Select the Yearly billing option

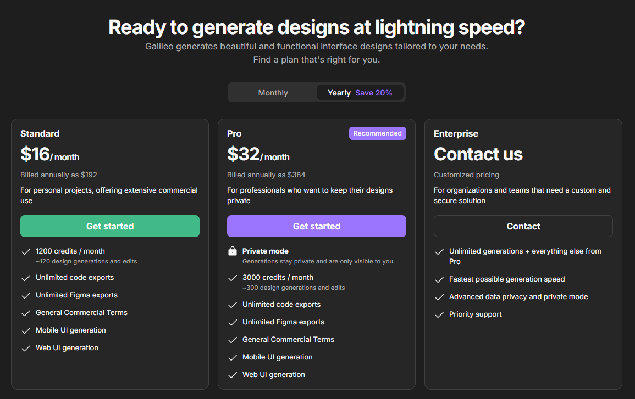[x=339, y=93]
